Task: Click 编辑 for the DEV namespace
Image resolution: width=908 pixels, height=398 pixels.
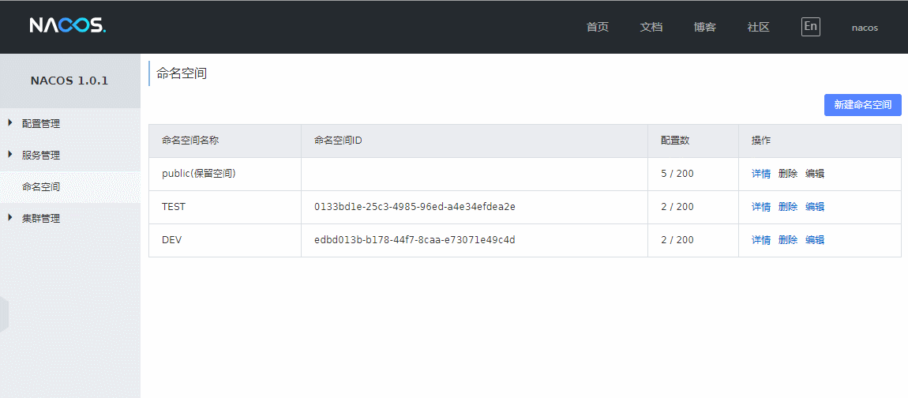Action: click(x=815, y=240)
